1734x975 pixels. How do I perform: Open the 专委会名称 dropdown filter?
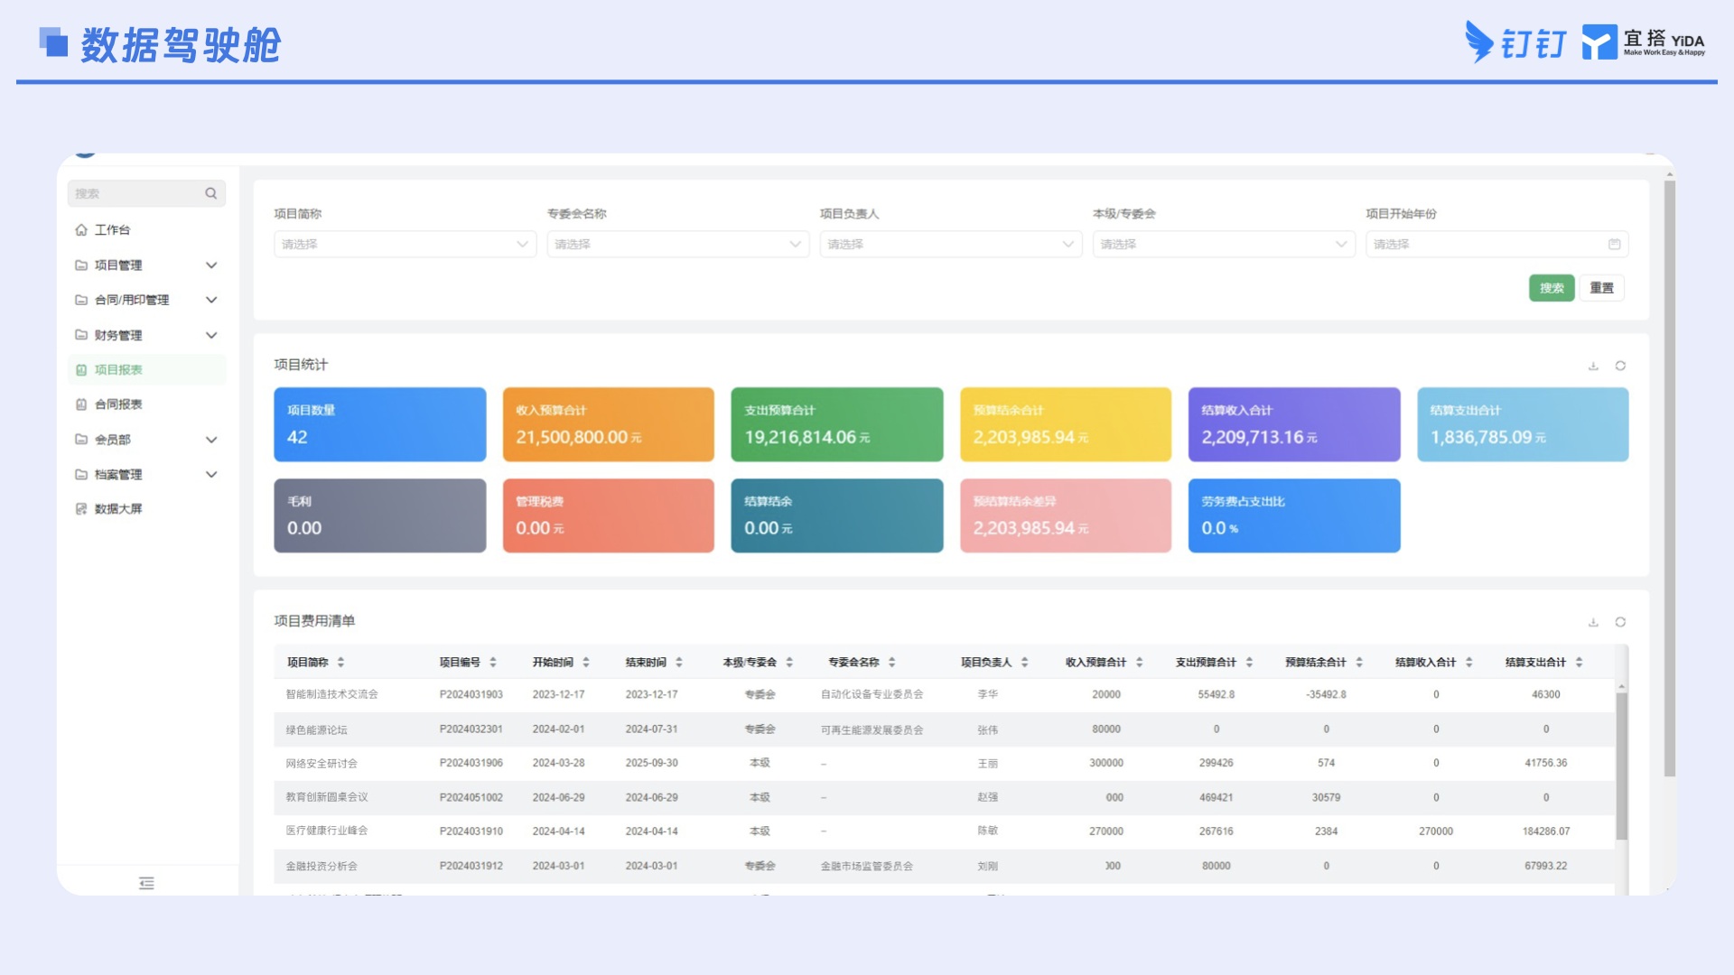[x=678, y=244]
